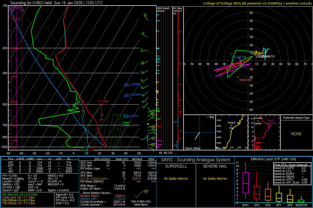Screen dimensions: 313x208
Task: Click the green LCL marker label
Action: 126,125
